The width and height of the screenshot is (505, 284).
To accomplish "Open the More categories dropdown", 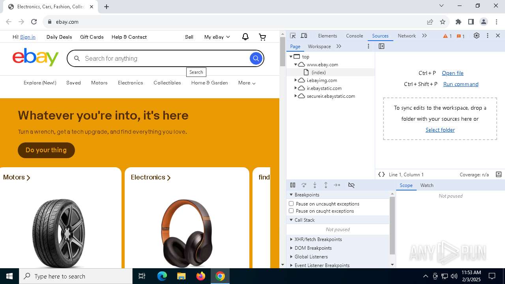I will tap(247, 83).
